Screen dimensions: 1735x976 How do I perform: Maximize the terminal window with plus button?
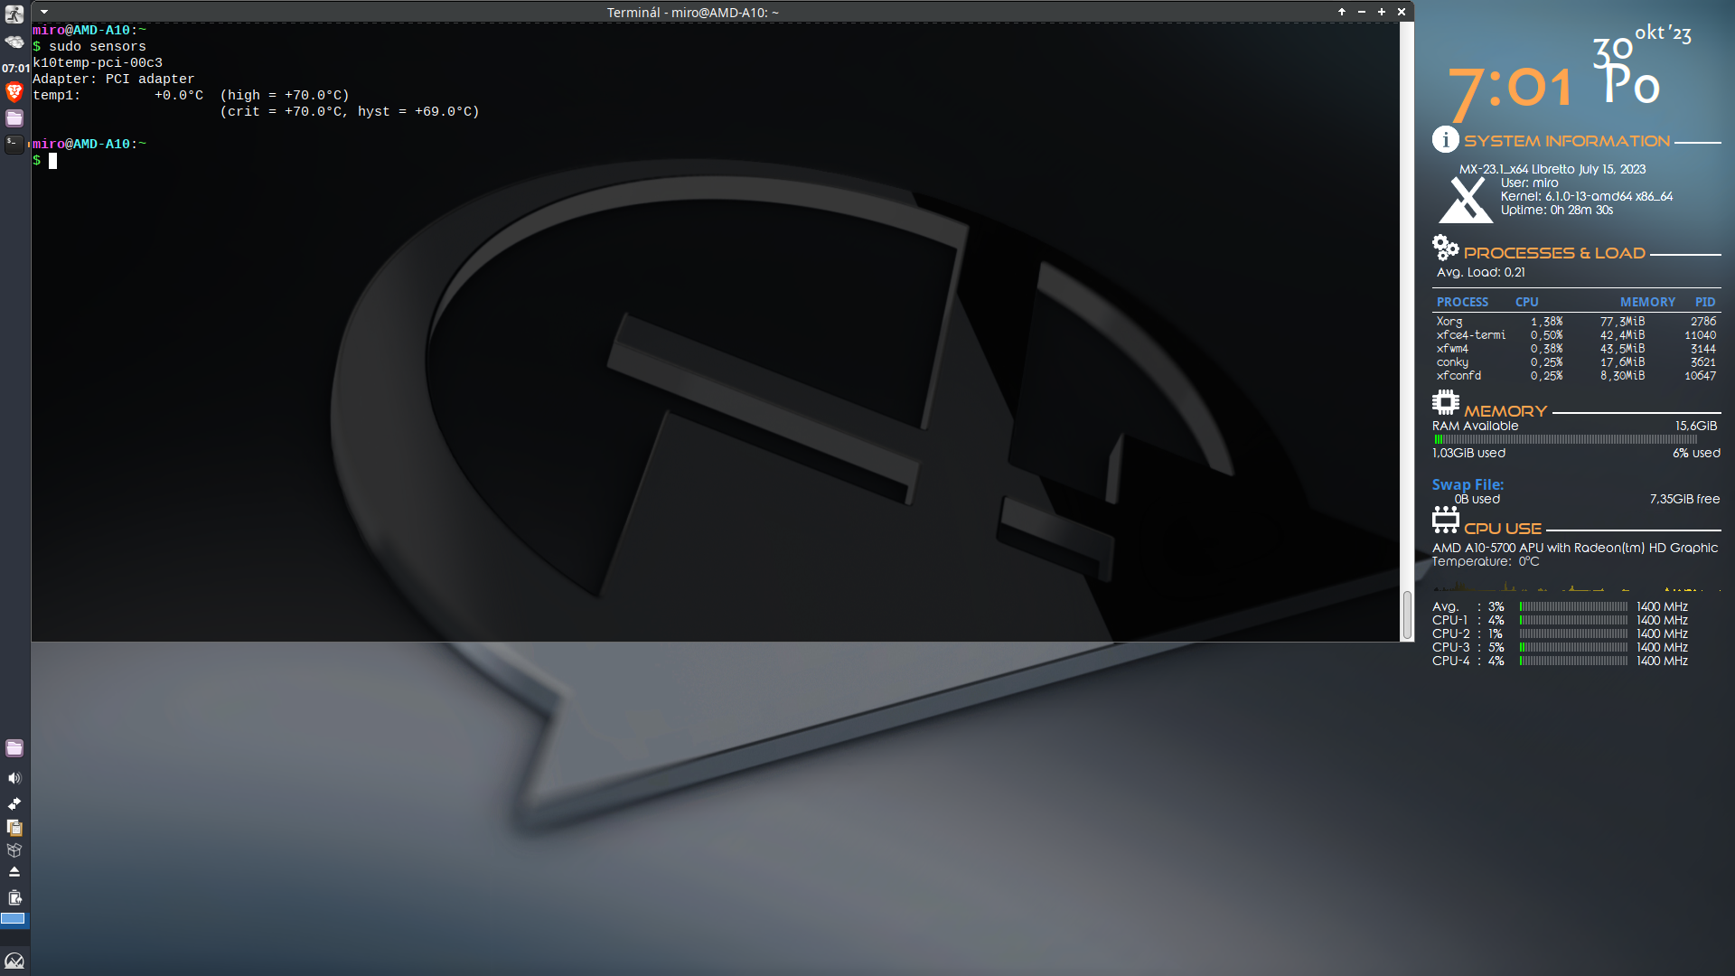click(1382, 12)
